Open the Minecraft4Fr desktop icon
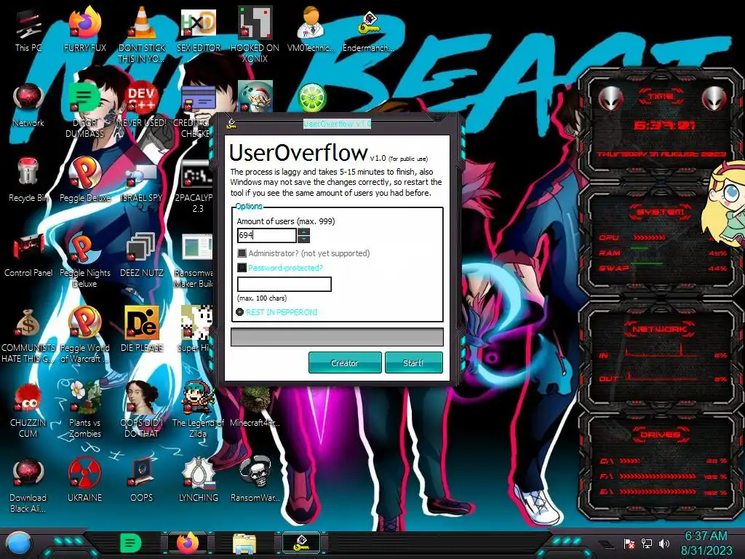Viewport: 745px width, 559px height. 255,405
